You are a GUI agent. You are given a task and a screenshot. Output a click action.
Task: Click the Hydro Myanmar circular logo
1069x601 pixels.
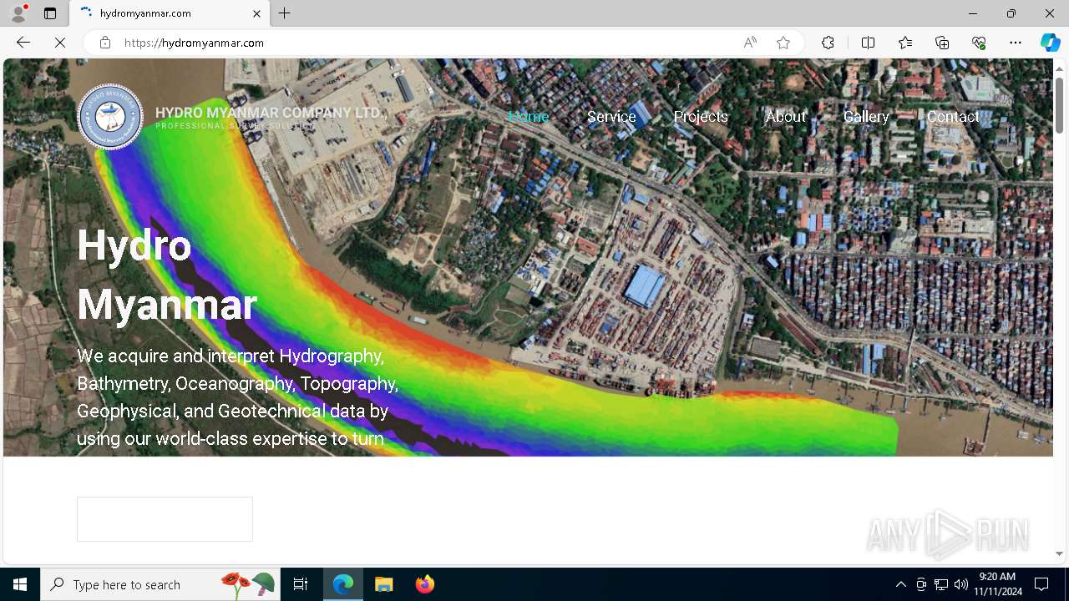tap(110, 117)
